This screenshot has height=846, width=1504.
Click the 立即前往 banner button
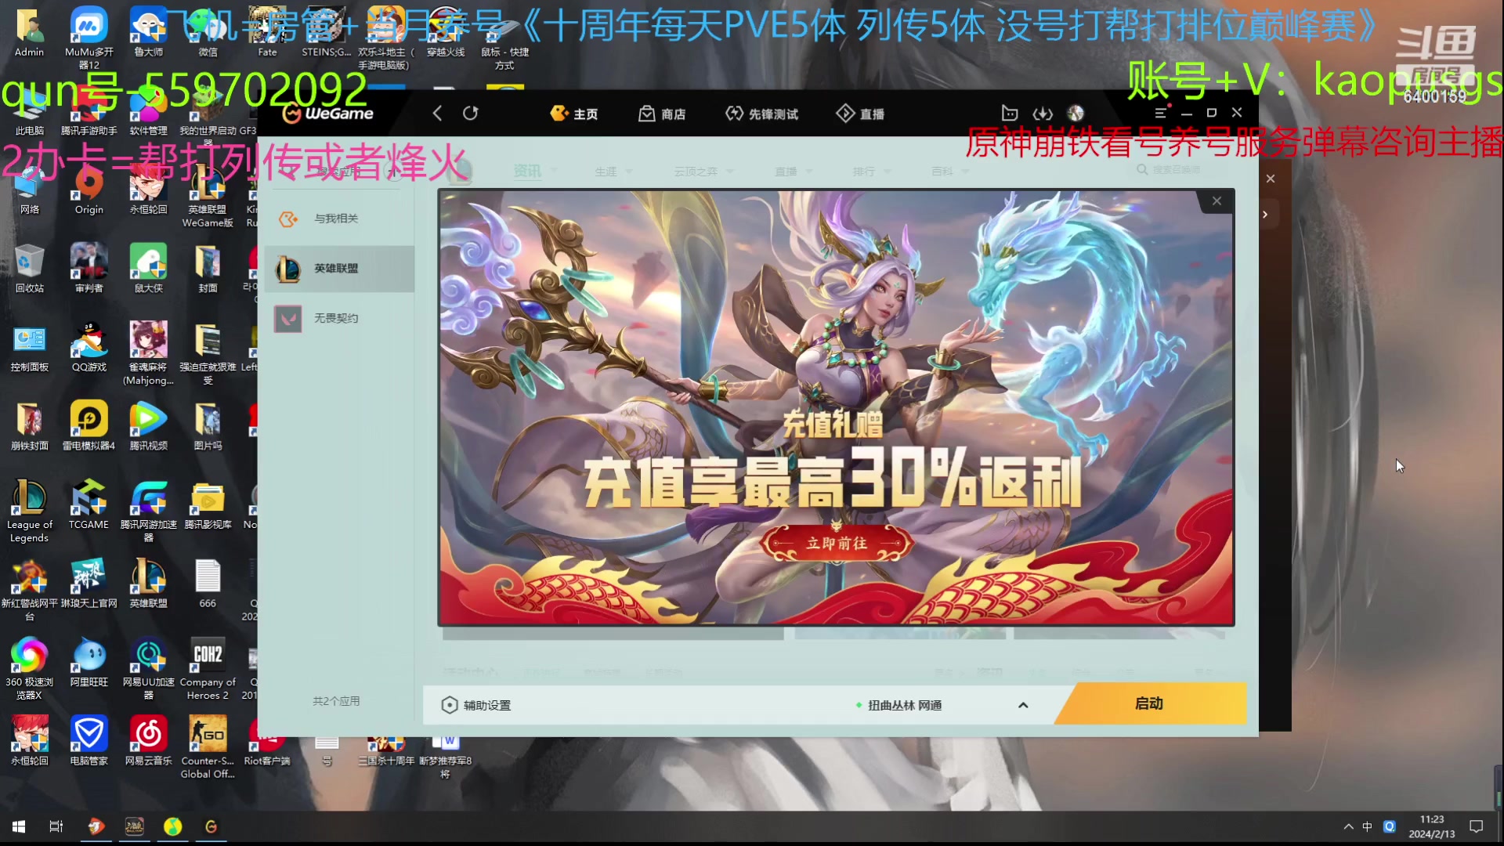coord(837,543)
